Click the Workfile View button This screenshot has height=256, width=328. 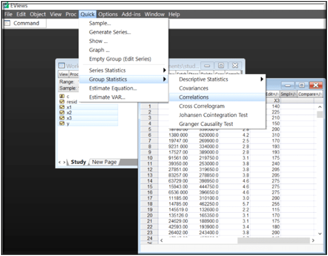(64, 74)
